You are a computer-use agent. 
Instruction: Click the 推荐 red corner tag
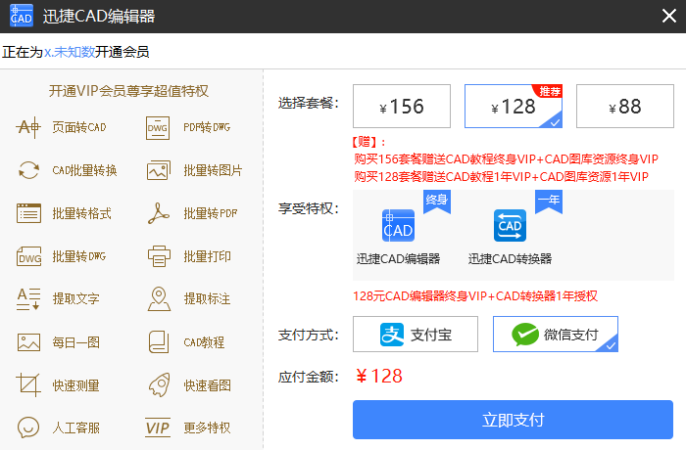pos(549,91)
